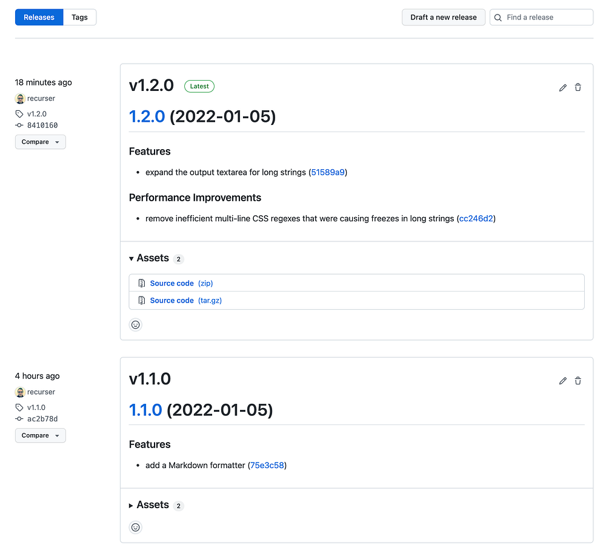Click the search magnifier icon
This screenshot has width=606, height=556.
click(x=498, y=18)
